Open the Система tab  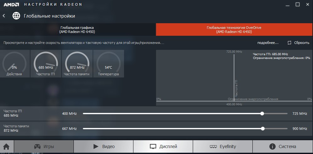(x=283, y=146)
